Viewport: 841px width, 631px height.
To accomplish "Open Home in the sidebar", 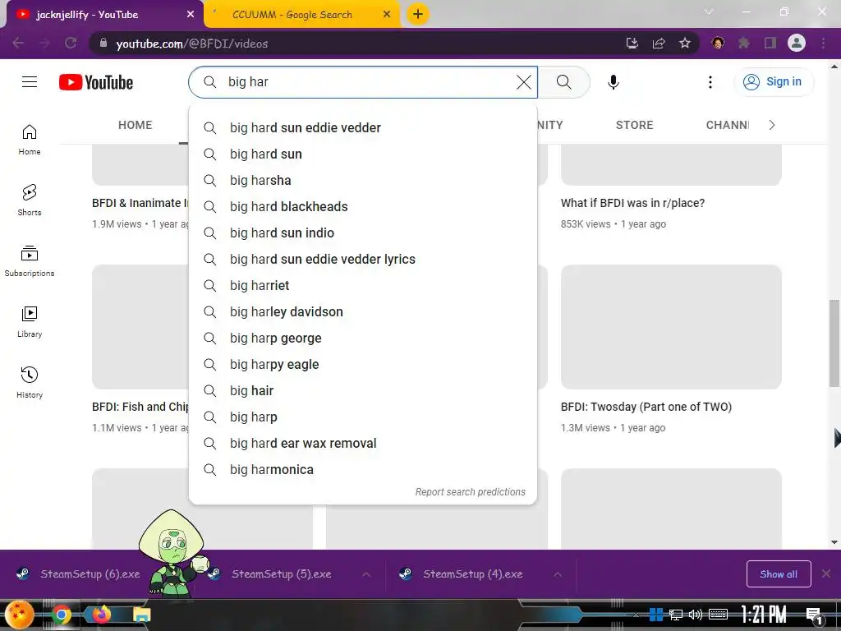I will click(x=30, y=140).
